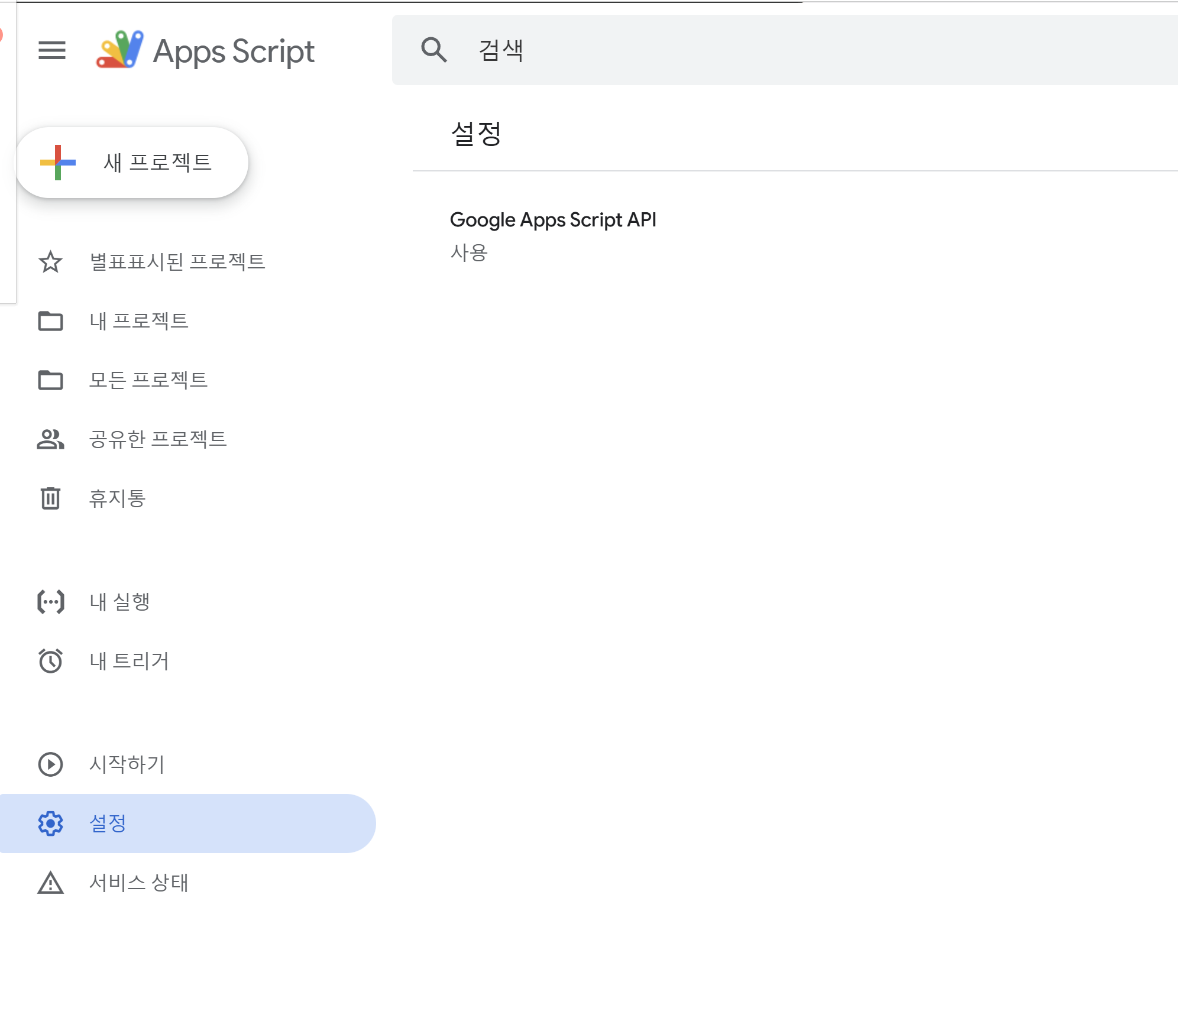Viewport: 1178px width, 1018px height.
Task: Click into the 검색 search field
Action: click(769, 50)
